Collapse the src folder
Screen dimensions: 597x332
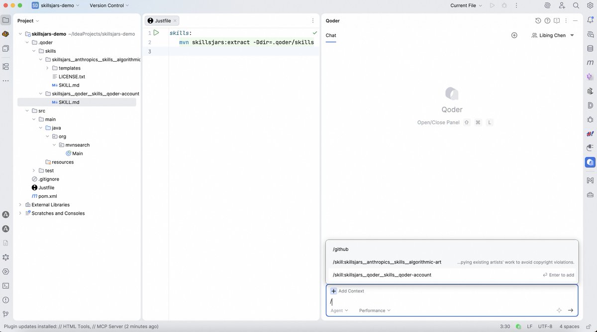point(27,111)
